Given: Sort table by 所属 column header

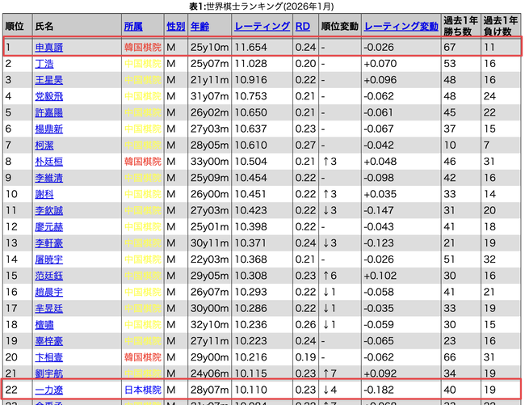Looking at the screenshot, I should (x=133, y=27).
